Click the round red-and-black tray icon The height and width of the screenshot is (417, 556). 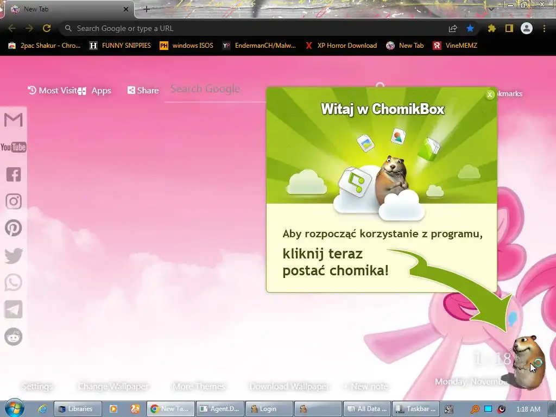point(501,409)
